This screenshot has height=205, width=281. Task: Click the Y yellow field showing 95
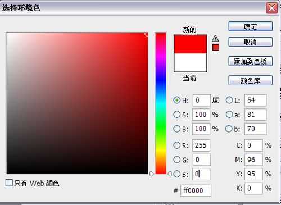click(253, 174)
